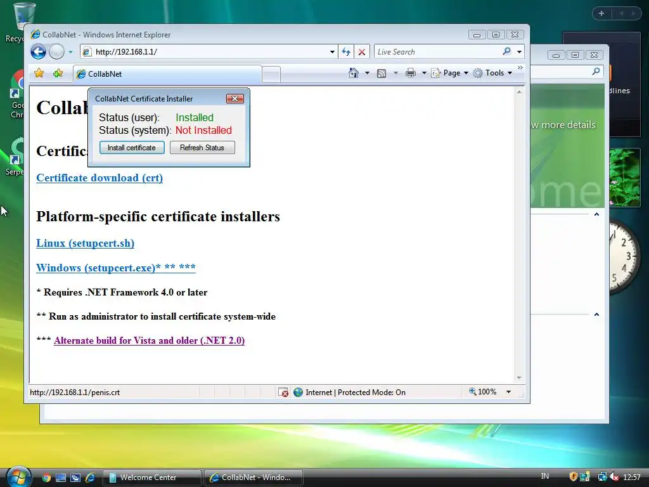The width and height of the screenshot is (649, 487).
Task: Switch to the CollabNet taskbar button
Action: coord(254,477)
